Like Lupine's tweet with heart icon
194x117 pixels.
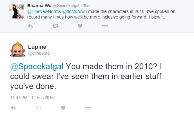(x=63, y=108)
